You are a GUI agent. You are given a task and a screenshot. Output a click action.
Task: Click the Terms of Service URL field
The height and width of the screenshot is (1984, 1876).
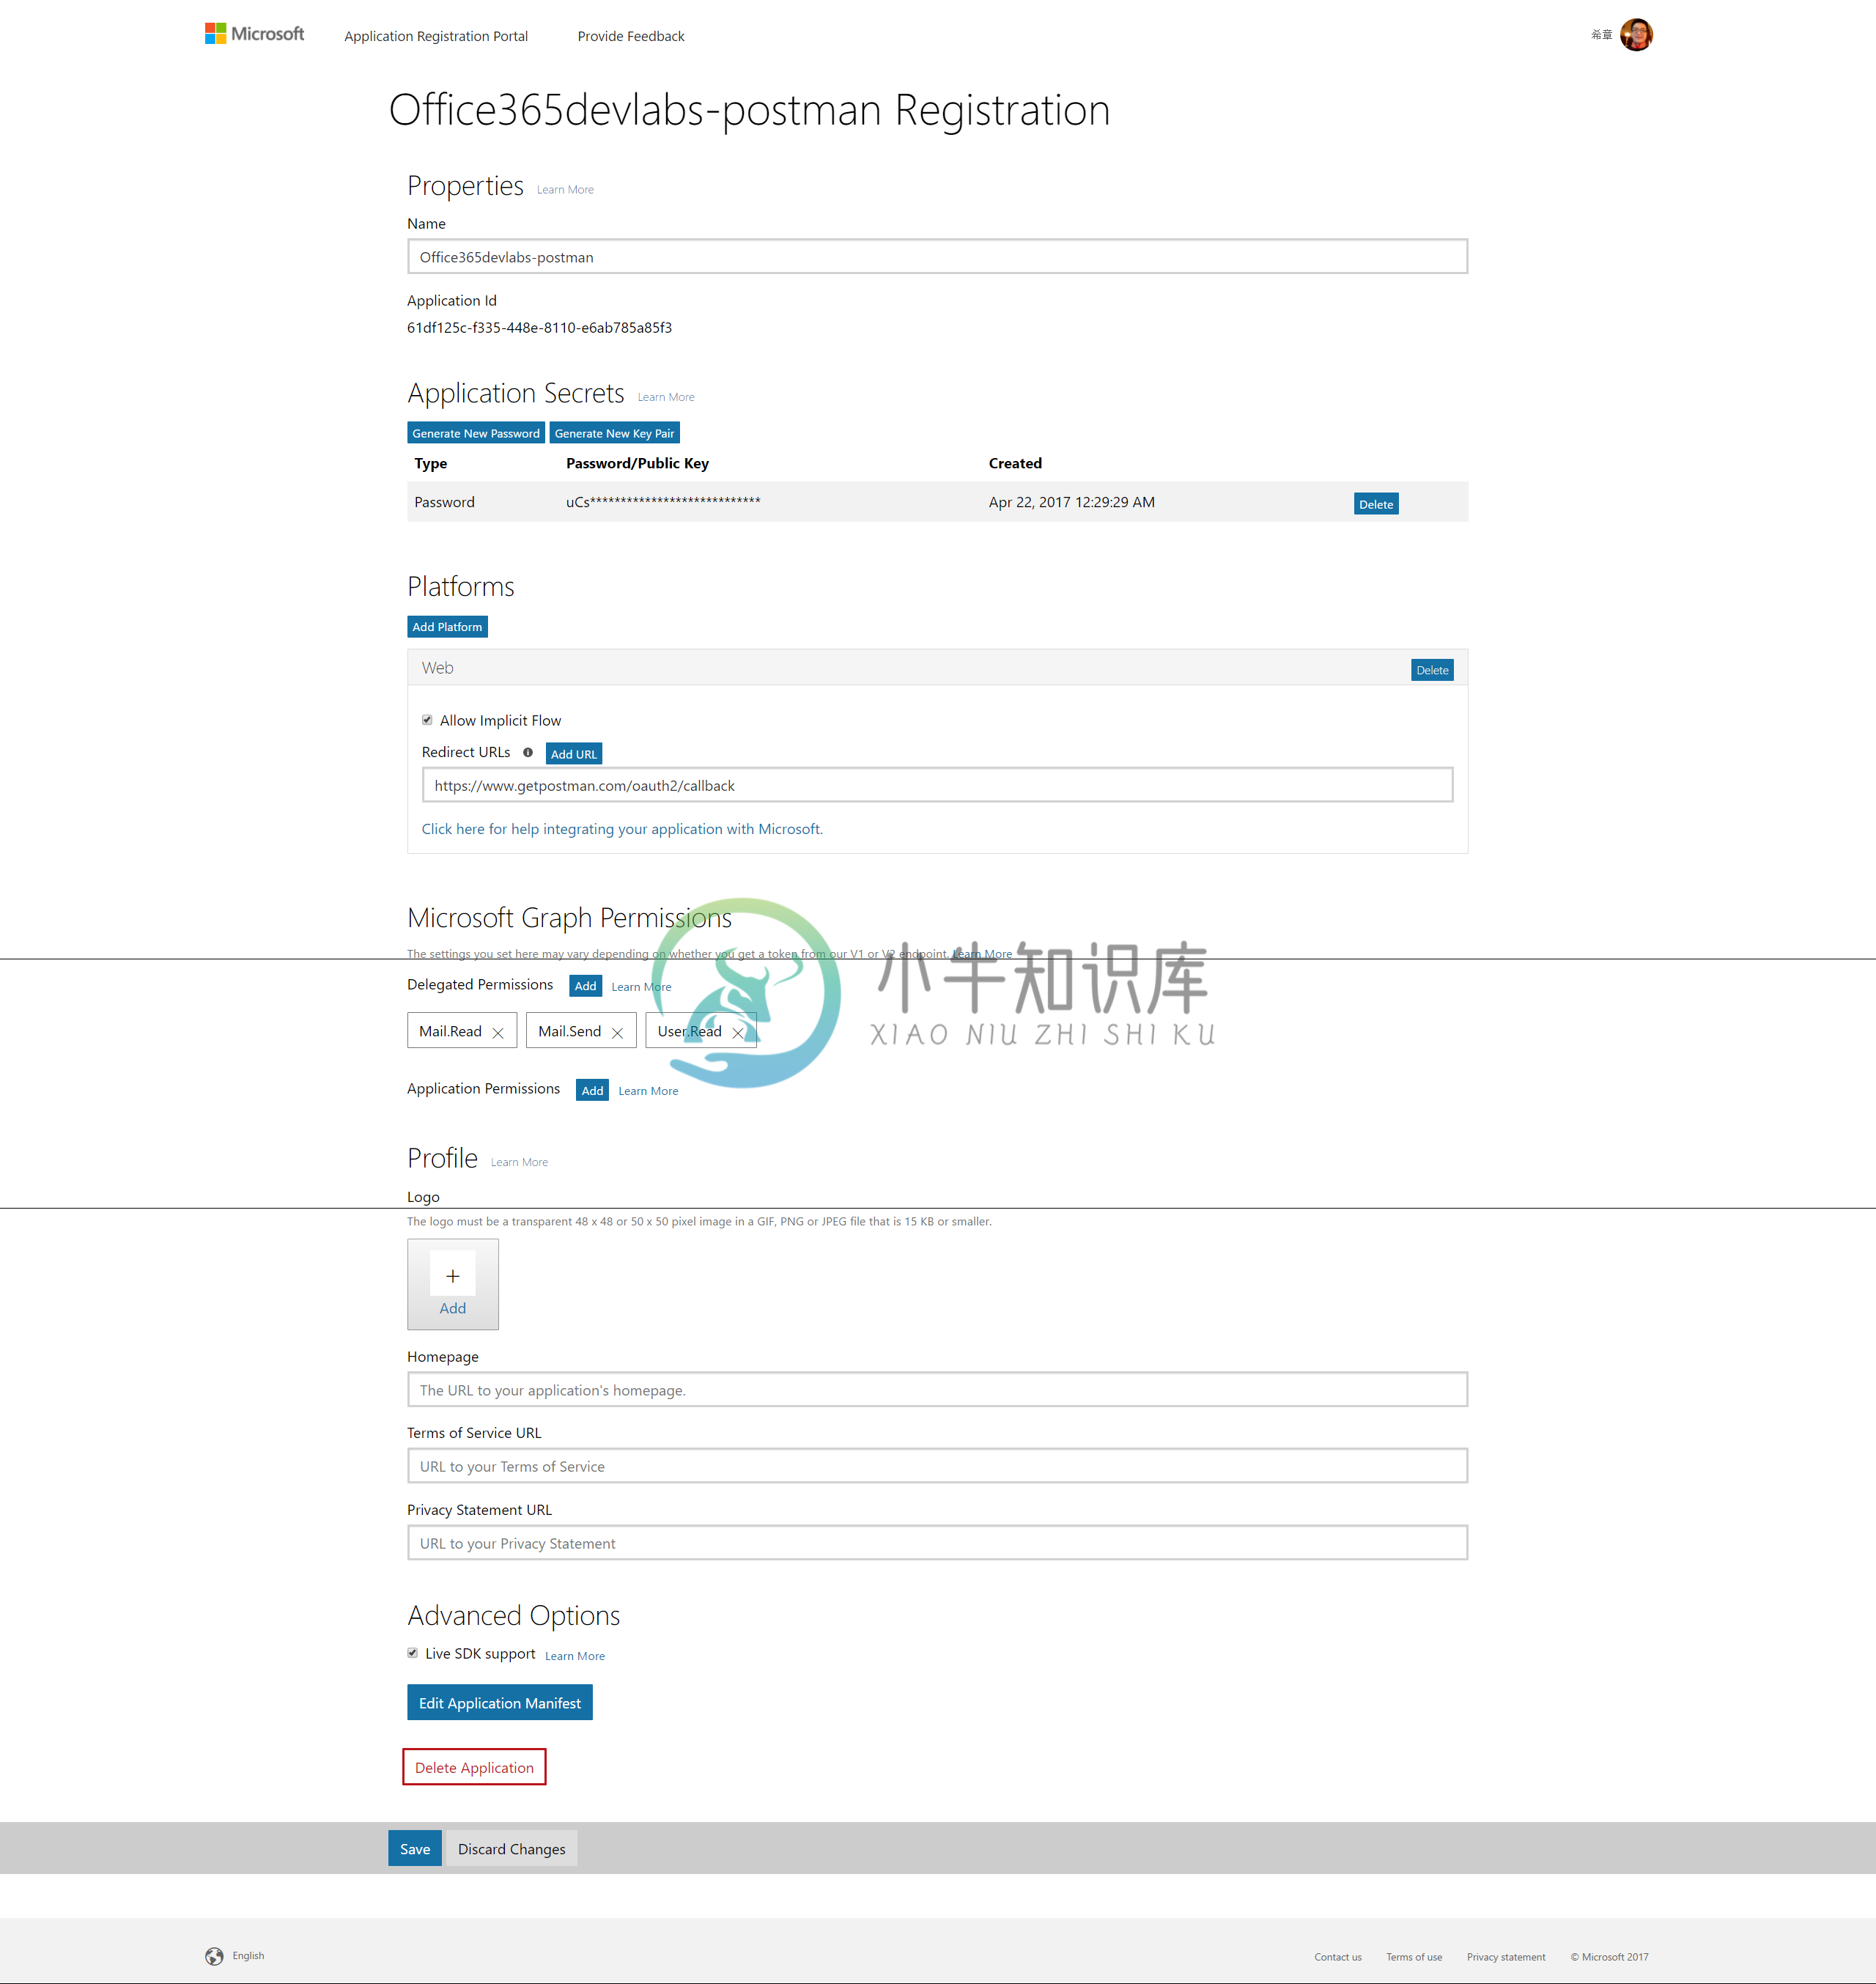coord(937,1466)
